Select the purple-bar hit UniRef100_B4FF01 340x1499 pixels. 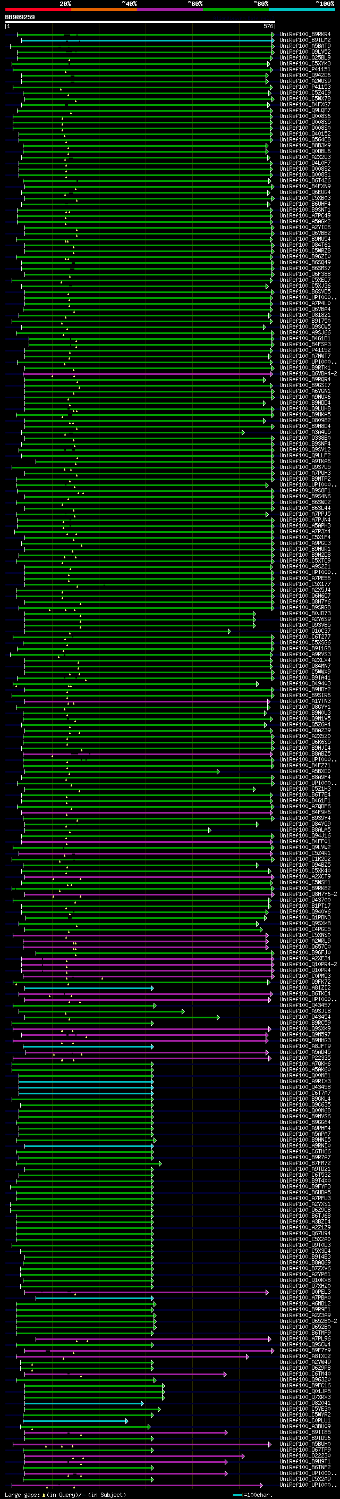305,841
